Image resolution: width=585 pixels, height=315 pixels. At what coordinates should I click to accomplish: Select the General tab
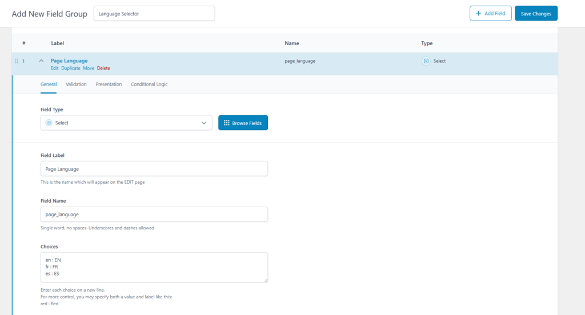(49, 84)
